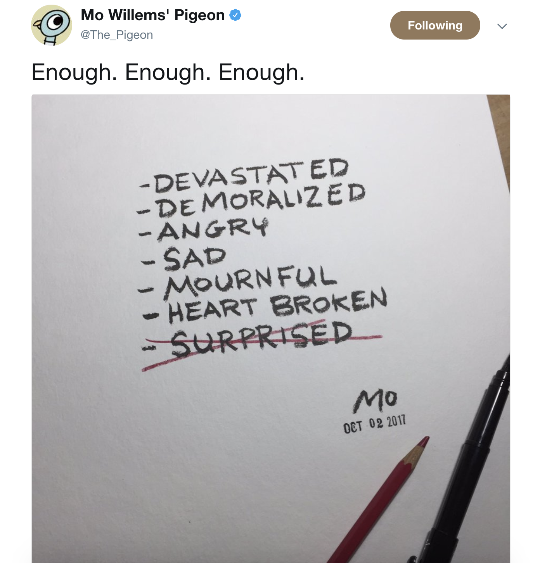Click the Pigeon profile avatar

click(x=51, y=25)
